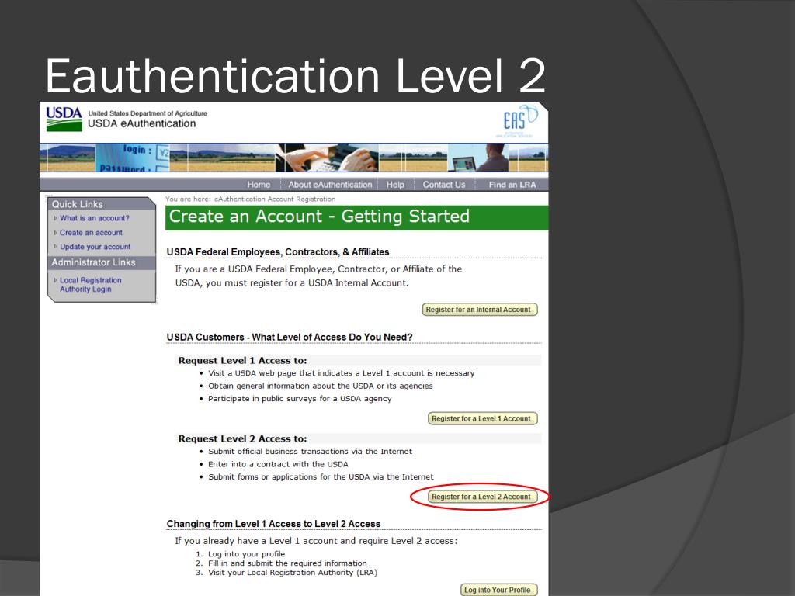Go to Contact Us
Screen dimensions: 795x596
click(x=444, y=185)
